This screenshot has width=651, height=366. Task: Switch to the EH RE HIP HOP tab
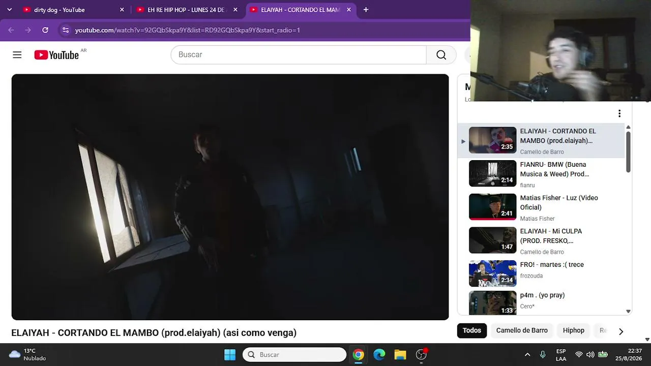(x=188, y=10)
